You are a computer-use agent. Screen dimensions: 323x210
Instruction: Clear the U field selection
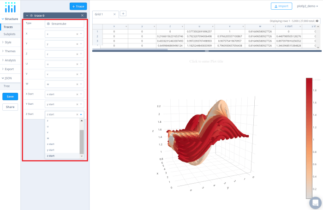click(77, 64)
